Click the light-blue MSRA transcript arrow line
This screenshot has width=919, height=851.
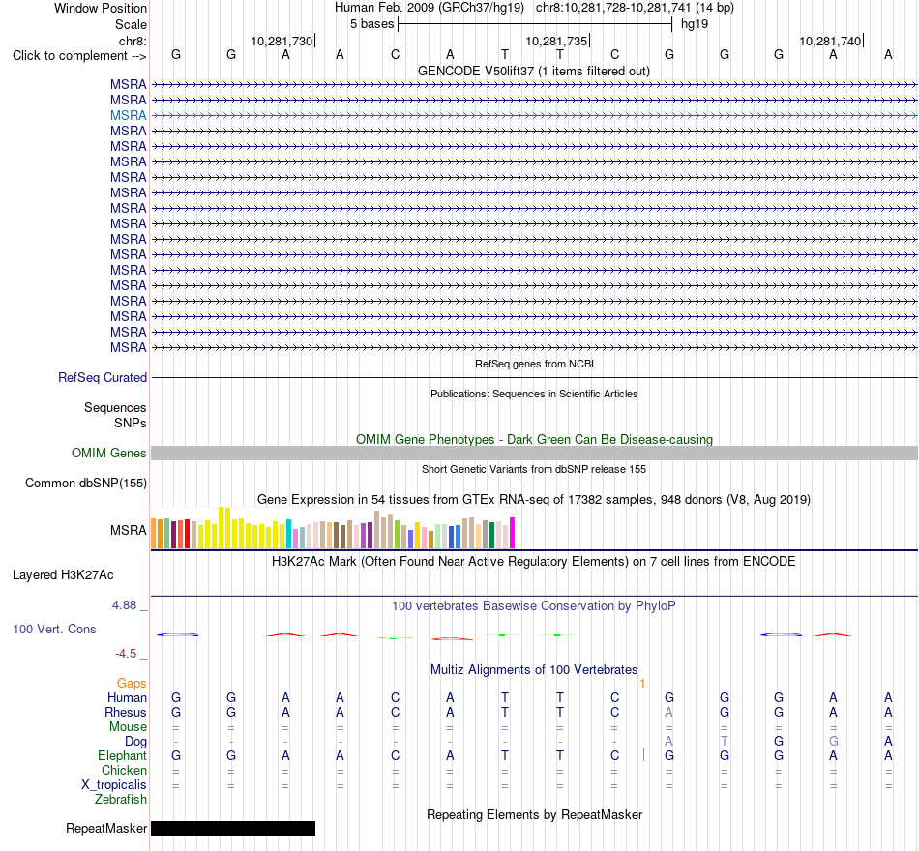pos(535,115)
